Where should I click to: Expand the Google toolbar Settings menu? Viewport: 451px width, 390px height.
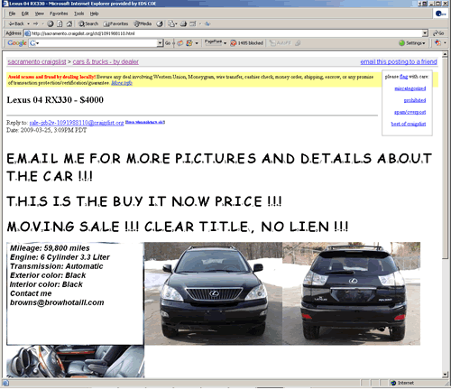tap(412, 43)
